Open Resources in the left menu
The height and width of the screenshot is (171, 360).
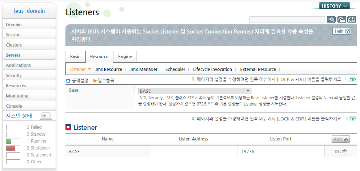(29, 86)
